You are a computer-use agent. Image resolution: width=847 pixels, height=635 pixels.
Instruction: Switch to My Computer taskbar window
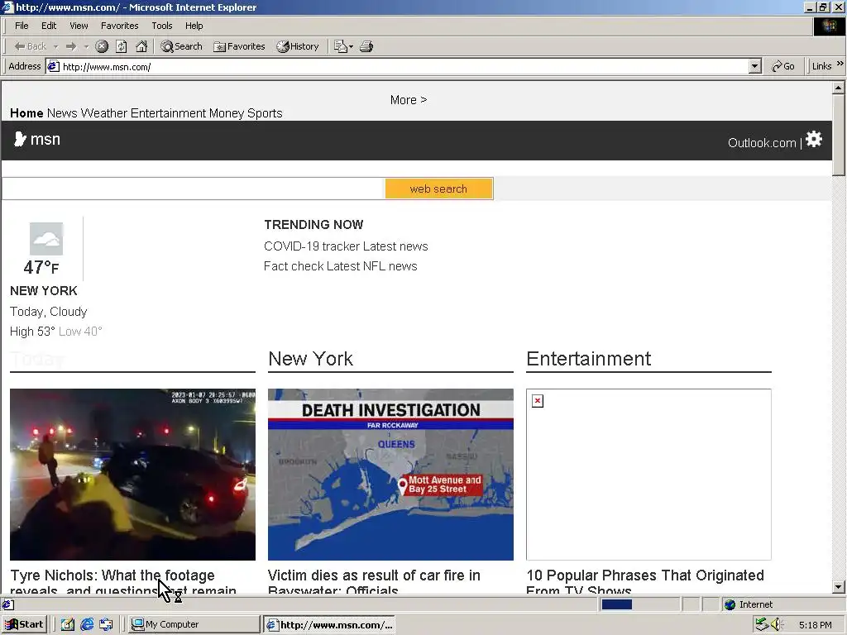coord(194,624)
